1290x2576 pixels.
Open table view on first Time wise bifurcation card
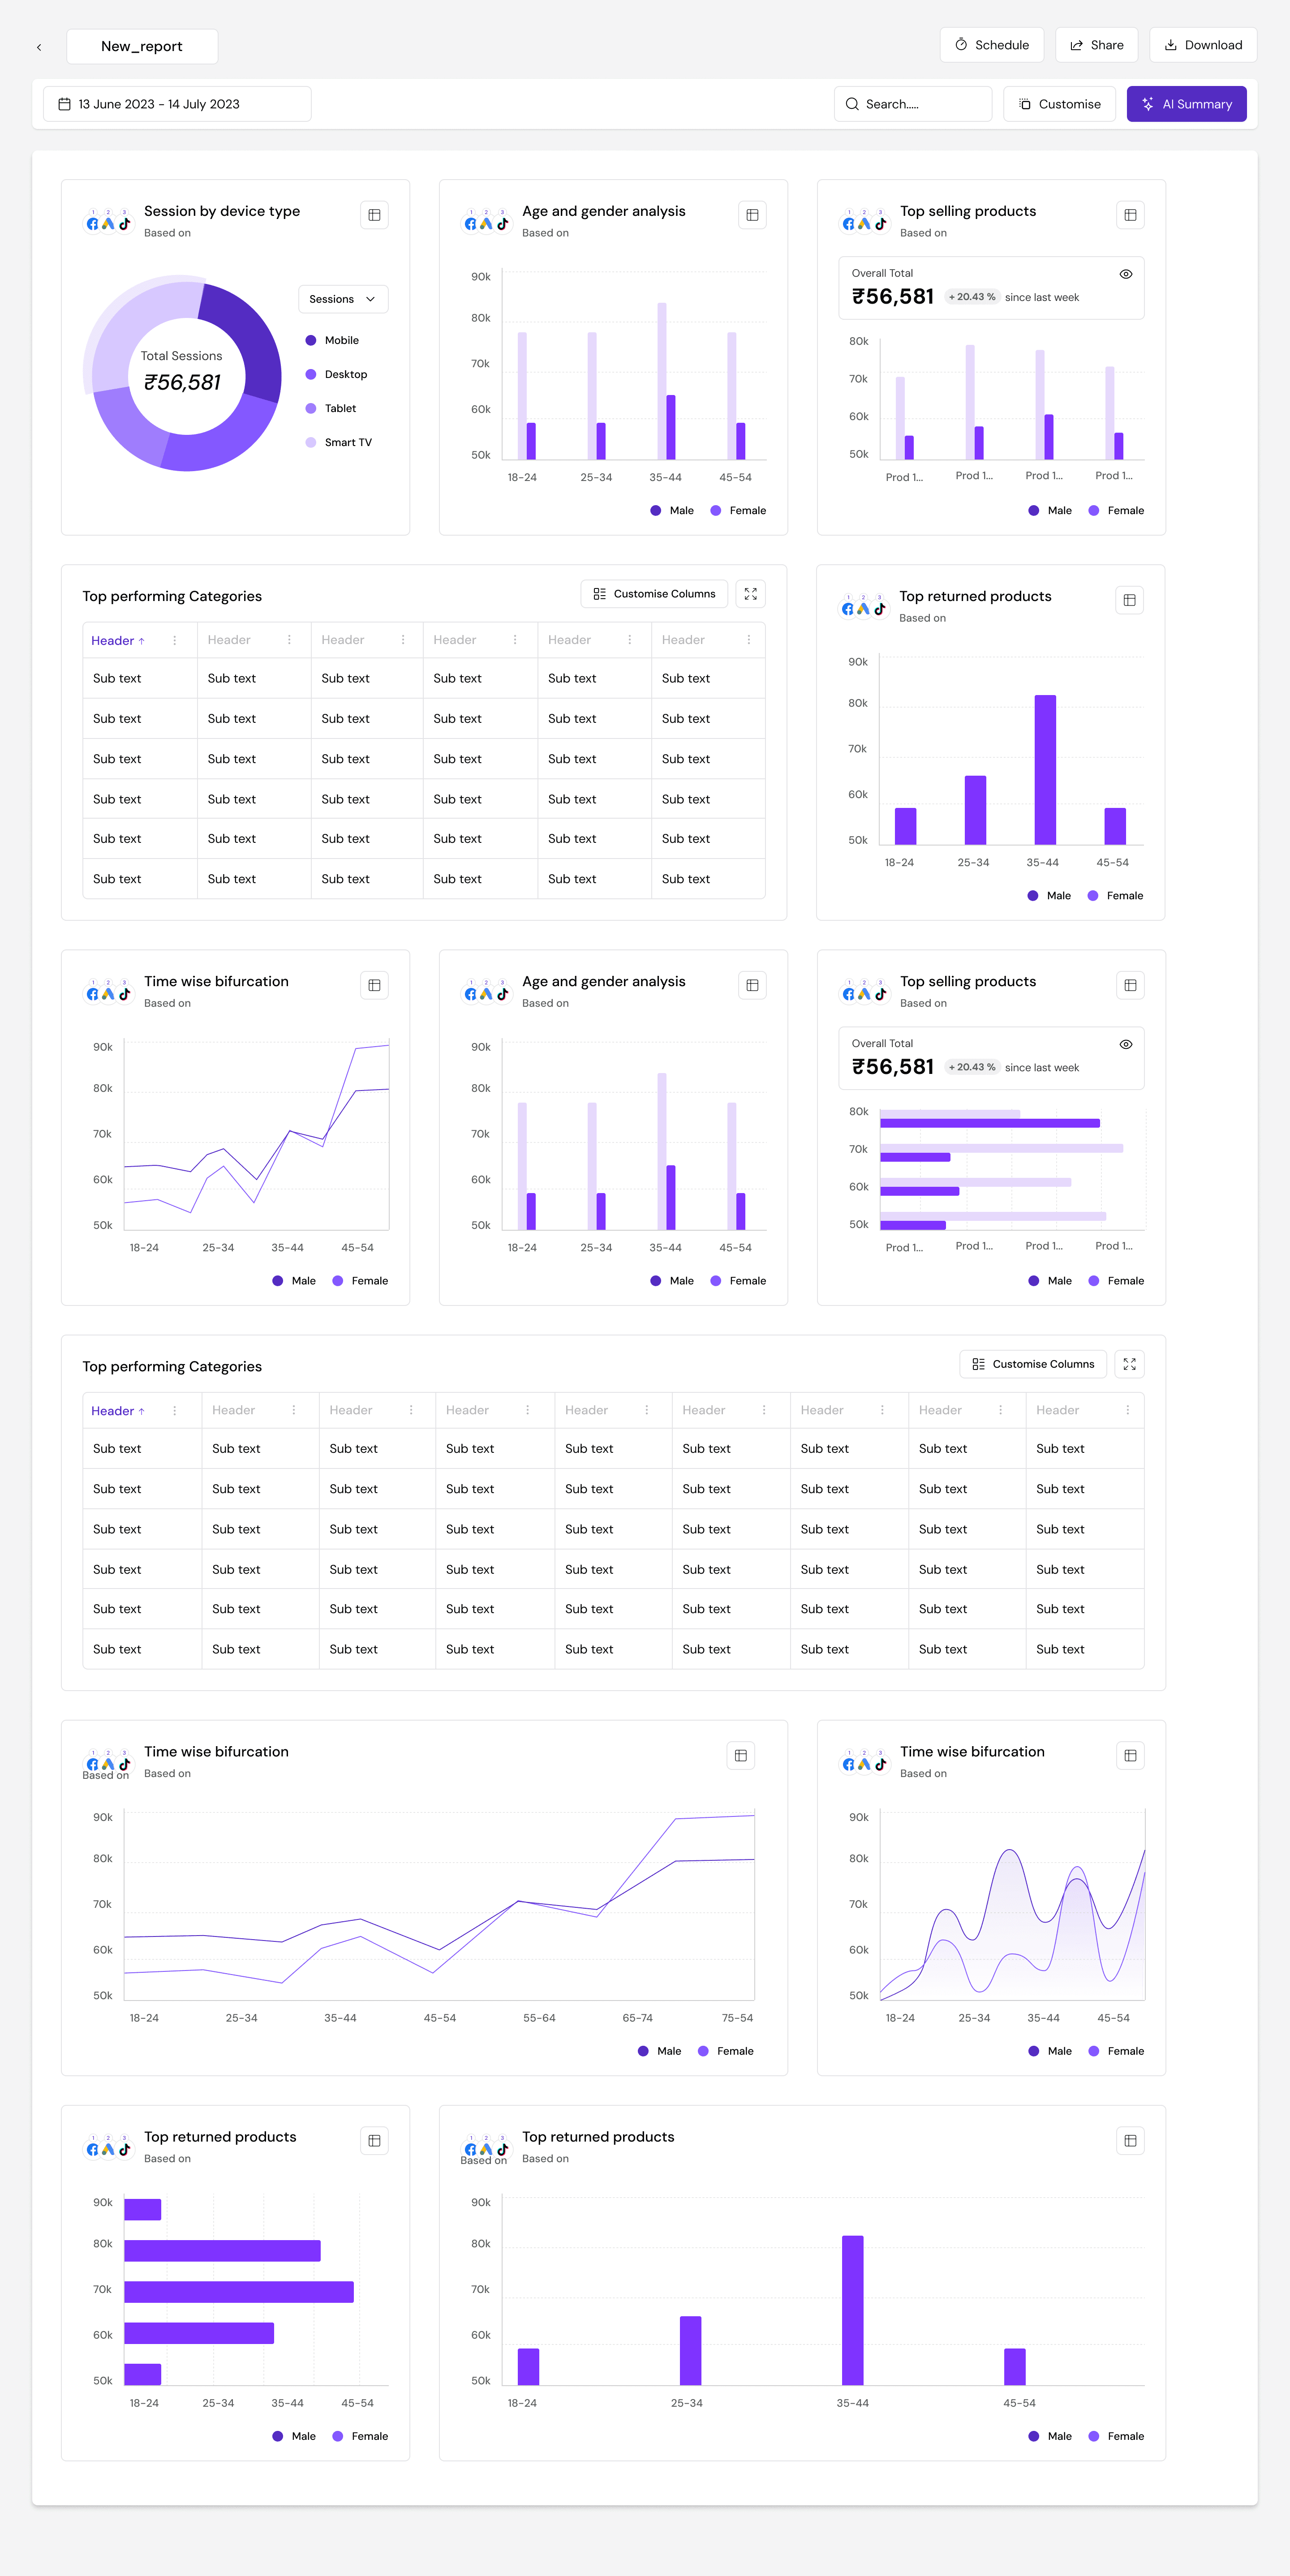tap(374, 985)
